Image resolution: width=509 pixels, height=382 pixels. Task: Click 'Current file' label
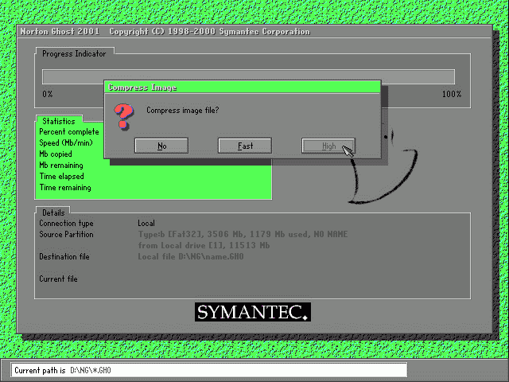tap(58, 279)
